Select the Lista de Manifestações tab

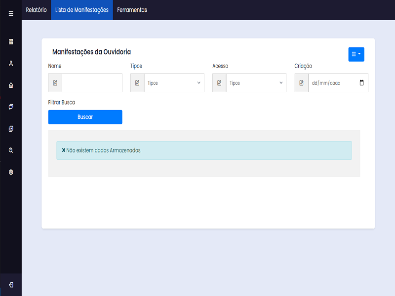pos(82,10)
